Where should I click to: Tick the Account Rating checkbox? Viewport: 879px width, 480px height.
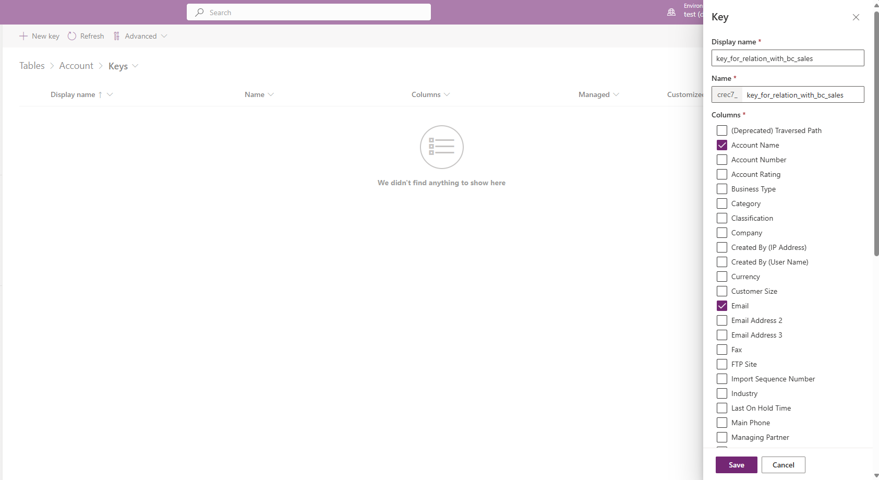[722, 174]
